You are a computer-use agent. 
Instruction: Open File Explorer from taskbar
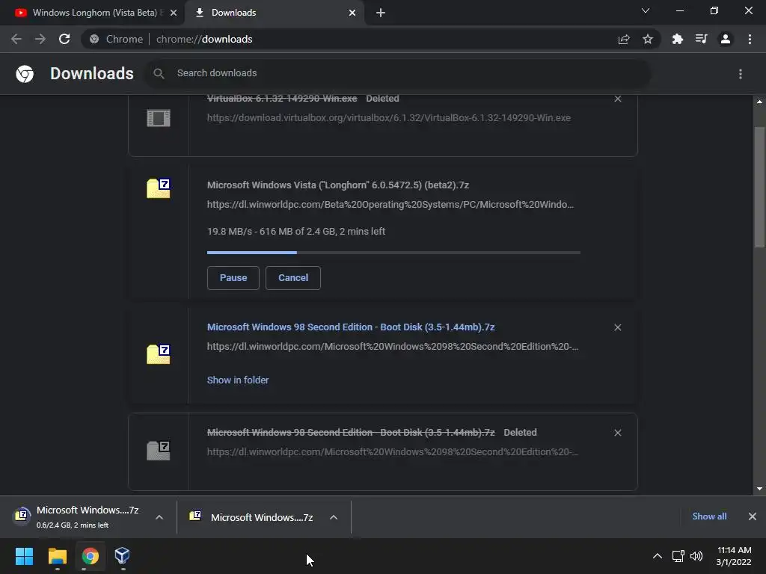(x=57, y=556)
